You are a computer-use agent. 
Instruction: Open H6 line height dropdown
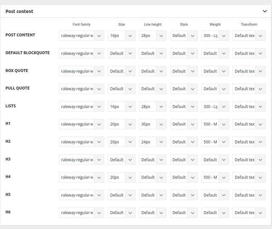(153, 213)
